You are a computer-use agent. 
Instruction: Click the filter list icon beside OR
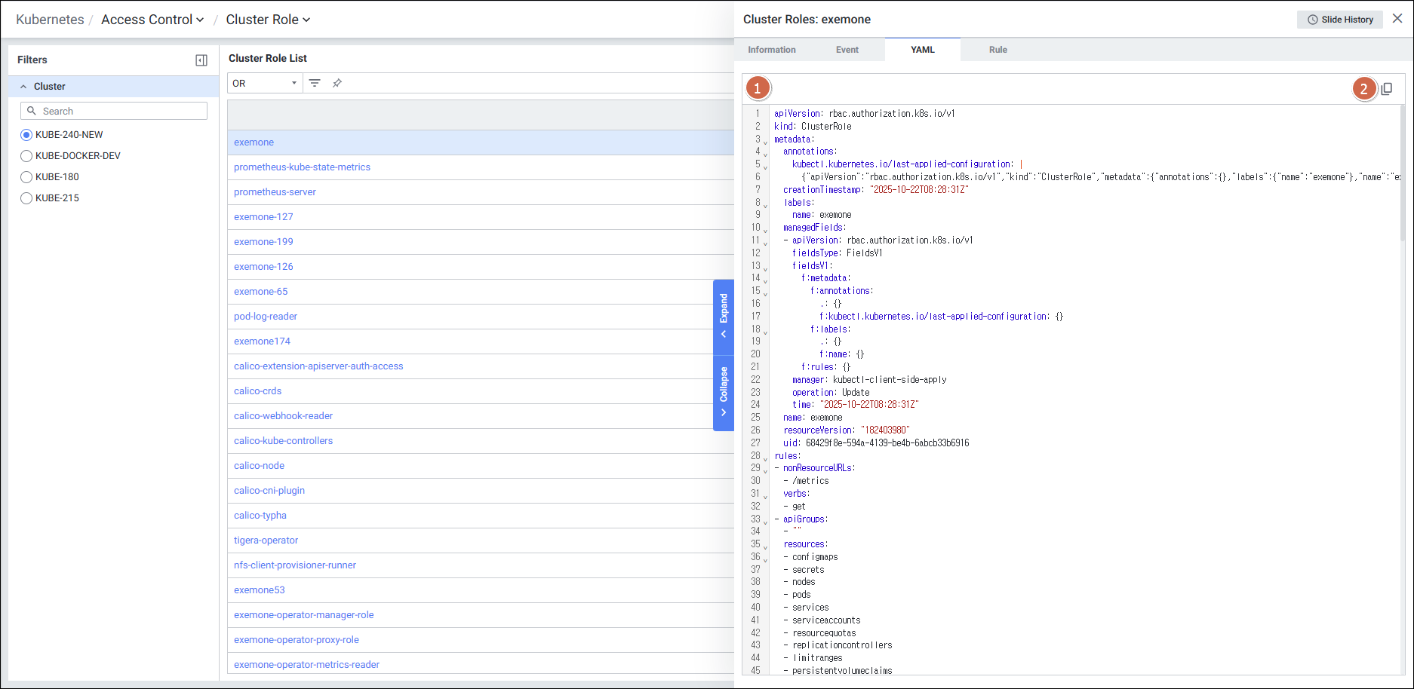click(315, 83)
